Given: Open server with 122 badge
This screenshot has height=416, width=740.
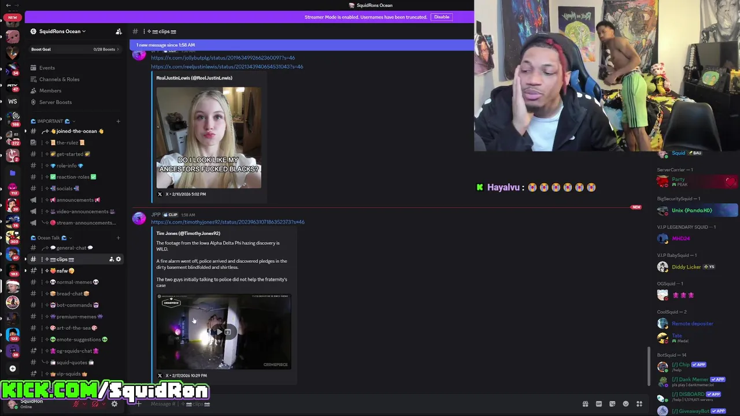Looking at the screenshot, I should click(x=13, y=335).
